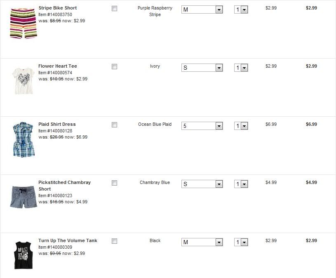Screen dimensions: 336x278
Task: Click the Pickstitched Chambray Short image
Action: tap(23, 197)
